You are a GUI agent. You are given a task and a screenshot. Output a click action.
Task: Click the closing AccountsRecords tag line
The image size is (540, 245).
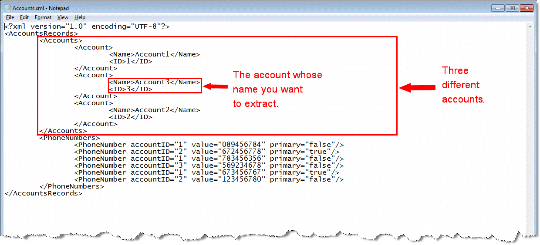(43, 193)
